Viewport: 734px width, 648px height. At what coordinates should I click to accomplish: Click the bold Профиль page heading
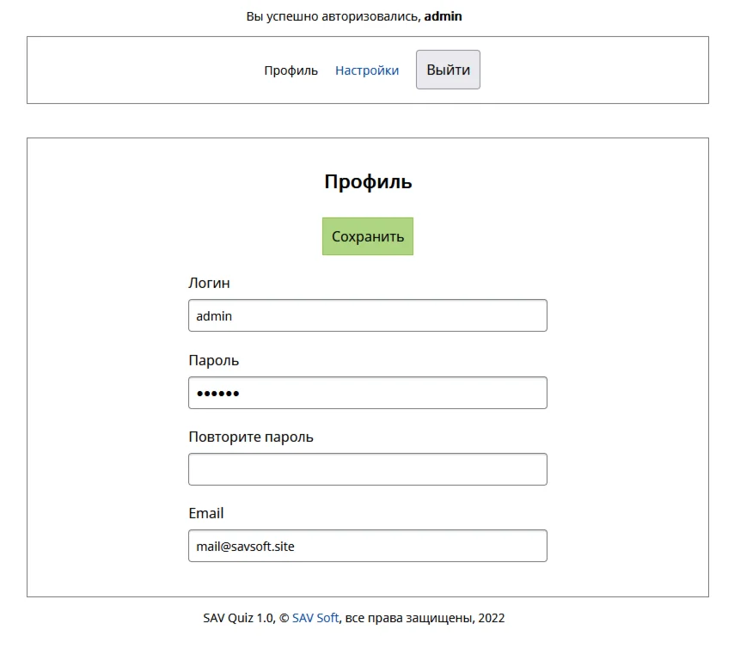(x=368, y=182)
